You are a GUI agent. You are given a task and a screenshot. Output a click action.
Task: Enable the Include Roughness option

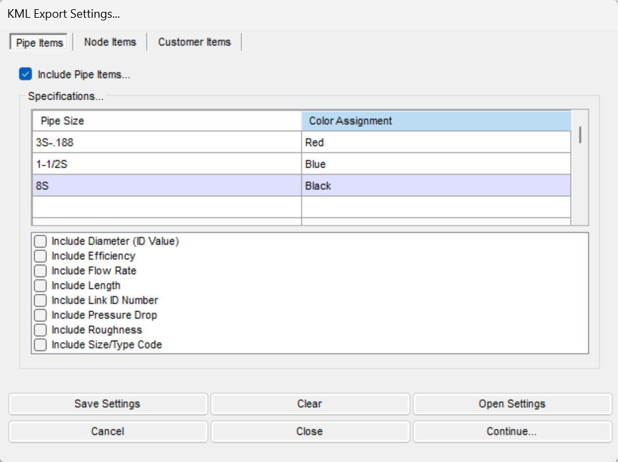[x=40, y=330]
